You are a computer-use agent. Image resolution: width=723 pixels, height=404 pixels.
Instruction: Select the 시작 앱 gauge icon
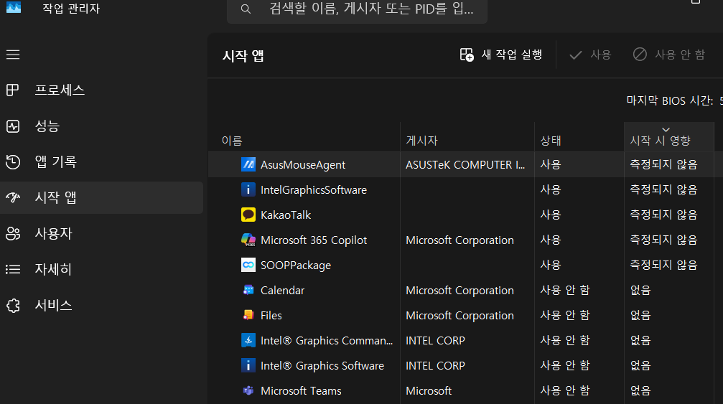(13, 197)
